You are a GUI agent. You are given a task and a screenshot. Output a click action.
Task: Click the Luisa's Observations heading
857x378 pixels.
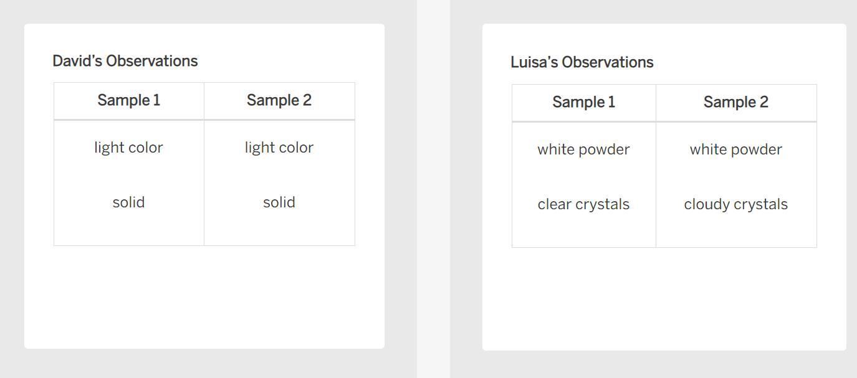coord(582,62)
